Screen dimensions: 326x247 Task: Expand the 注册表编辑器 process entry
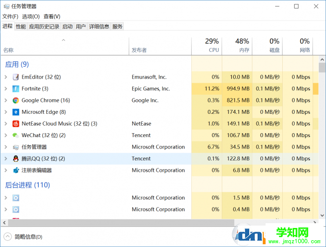(x=6, y=170)
